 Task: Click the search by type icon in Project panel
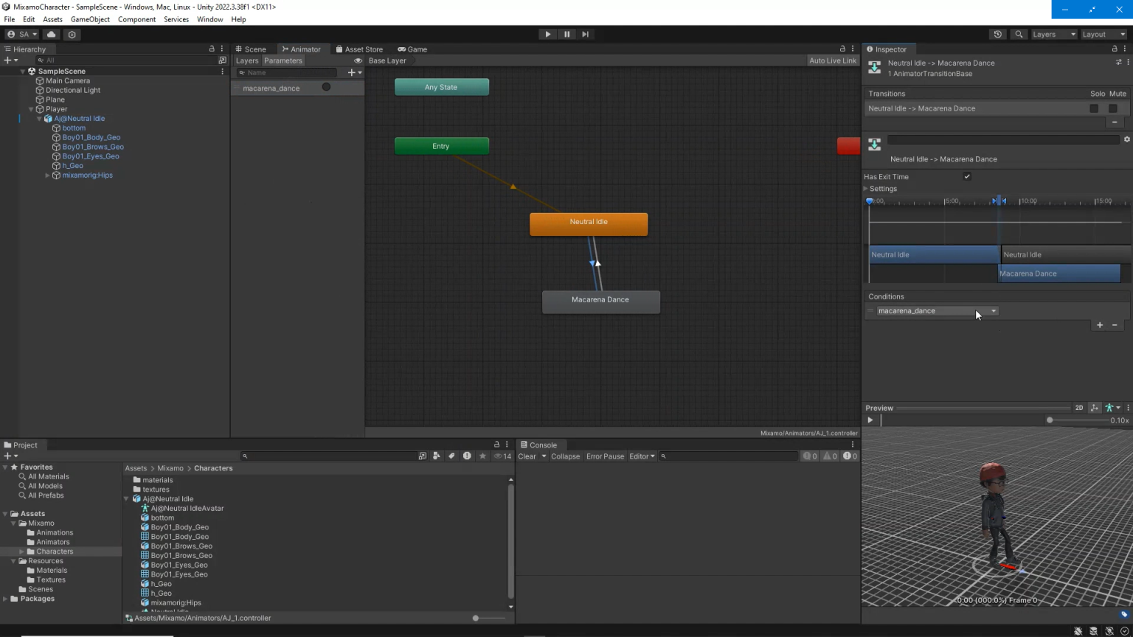pos(437,456)
